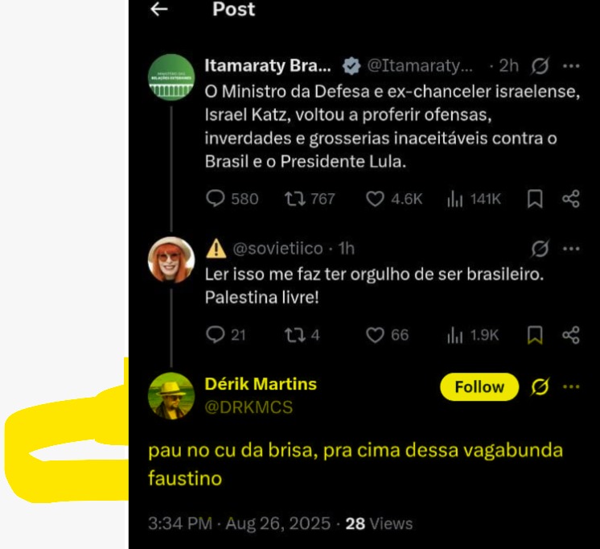Follow Dérik Martins

tap(479, 387)
